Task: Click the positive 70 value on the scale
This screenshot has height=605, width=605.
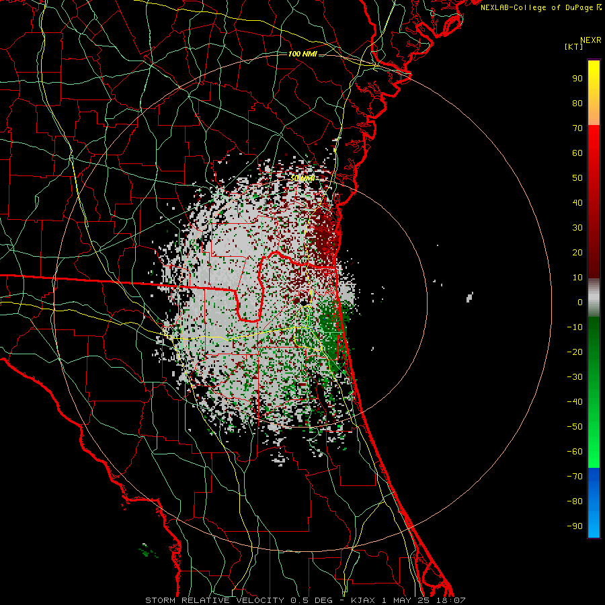Action: pyautogui.click(x=577, y=128)
